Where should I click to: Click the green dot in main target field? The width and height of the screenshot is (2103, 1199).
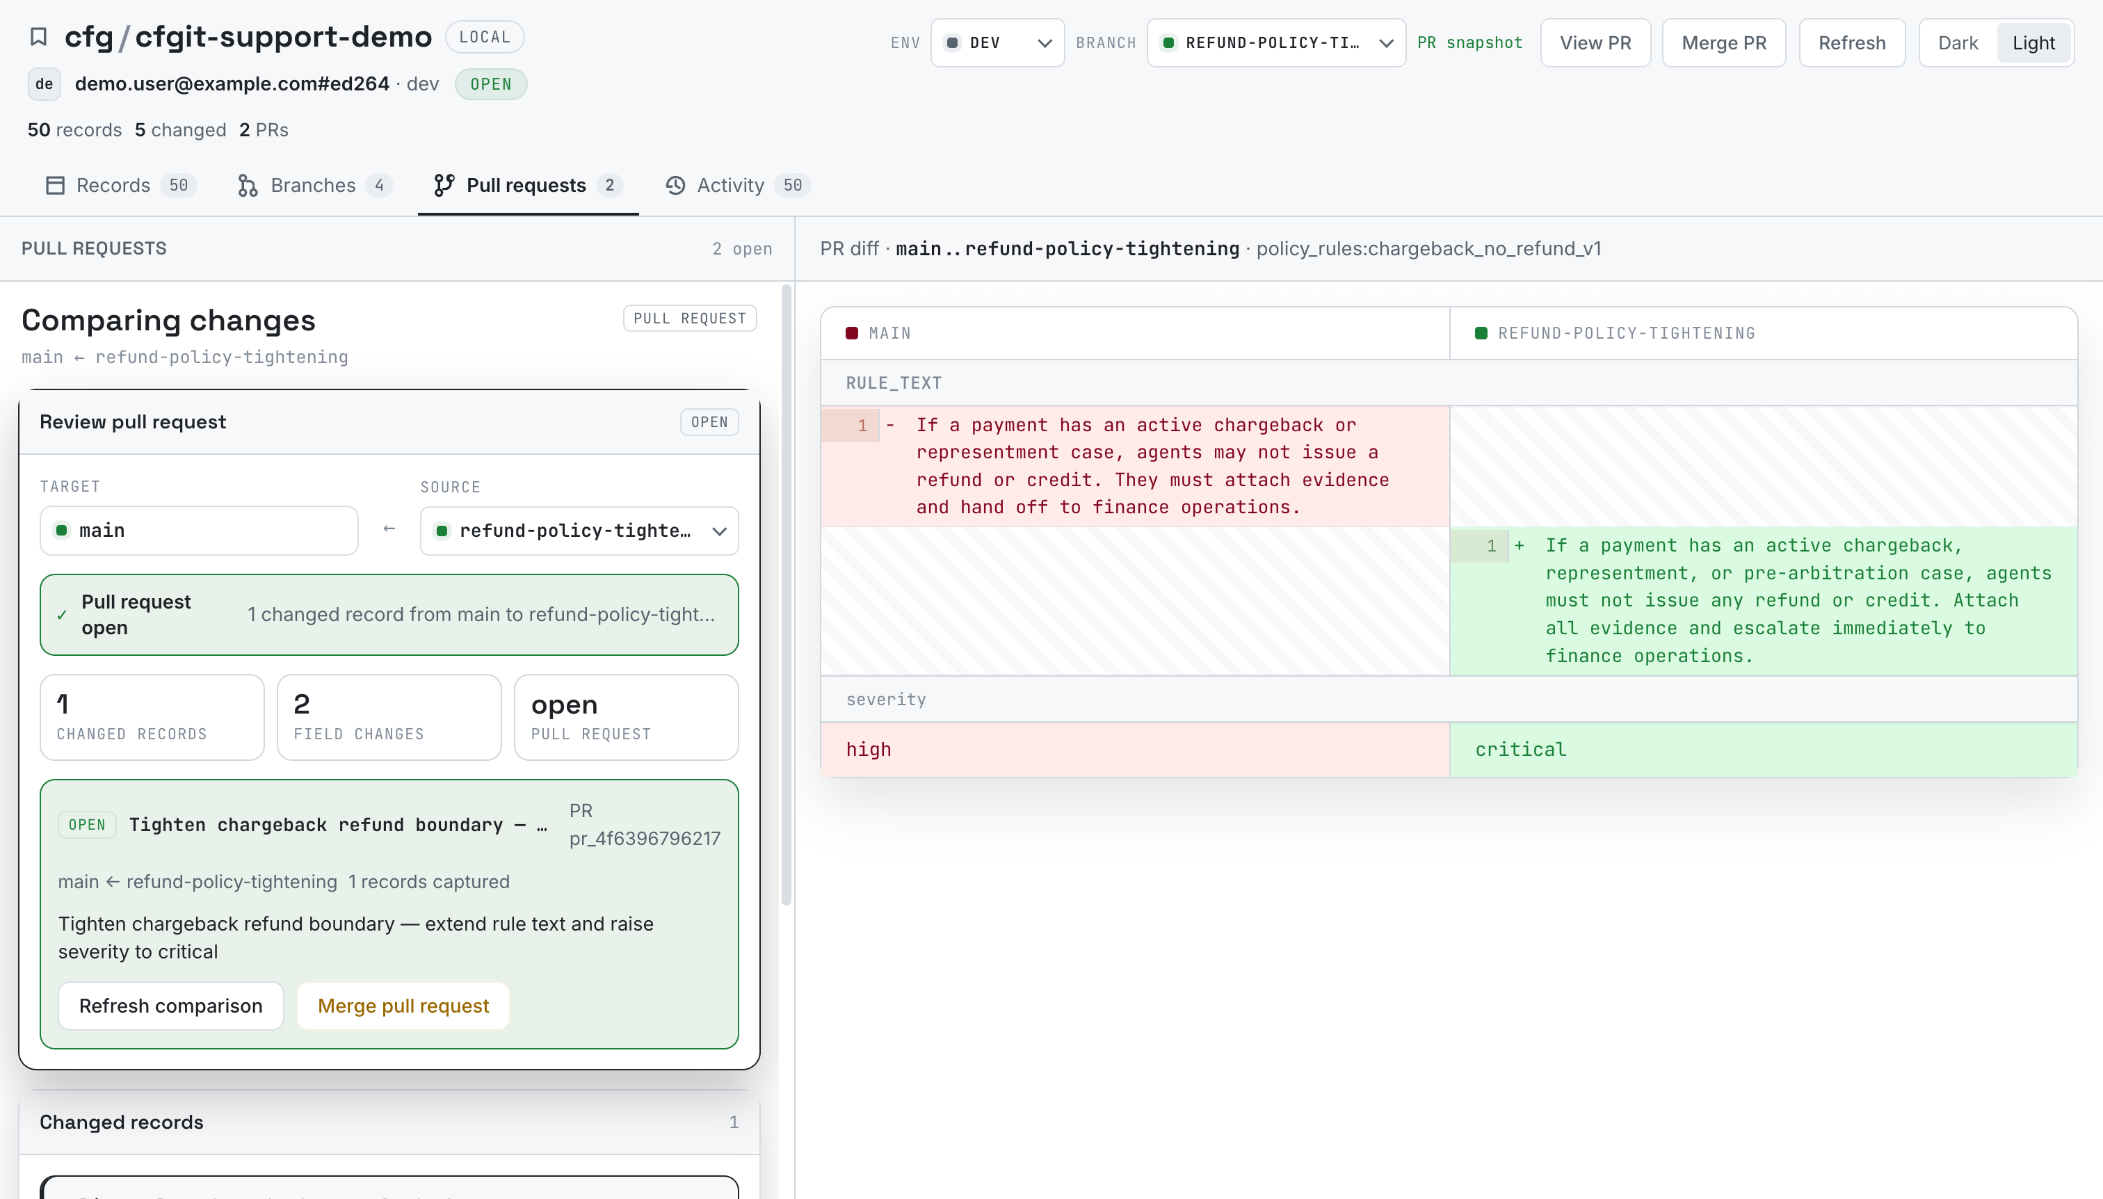(62, 531)
